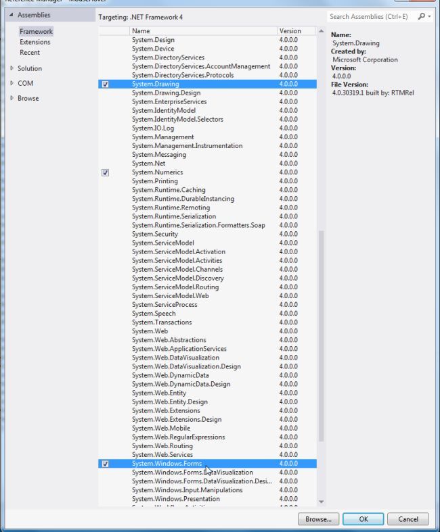Uncheck the System.Drawing checkbox
The width and height of the screenshot is (440, 532).
coord(106,84)
